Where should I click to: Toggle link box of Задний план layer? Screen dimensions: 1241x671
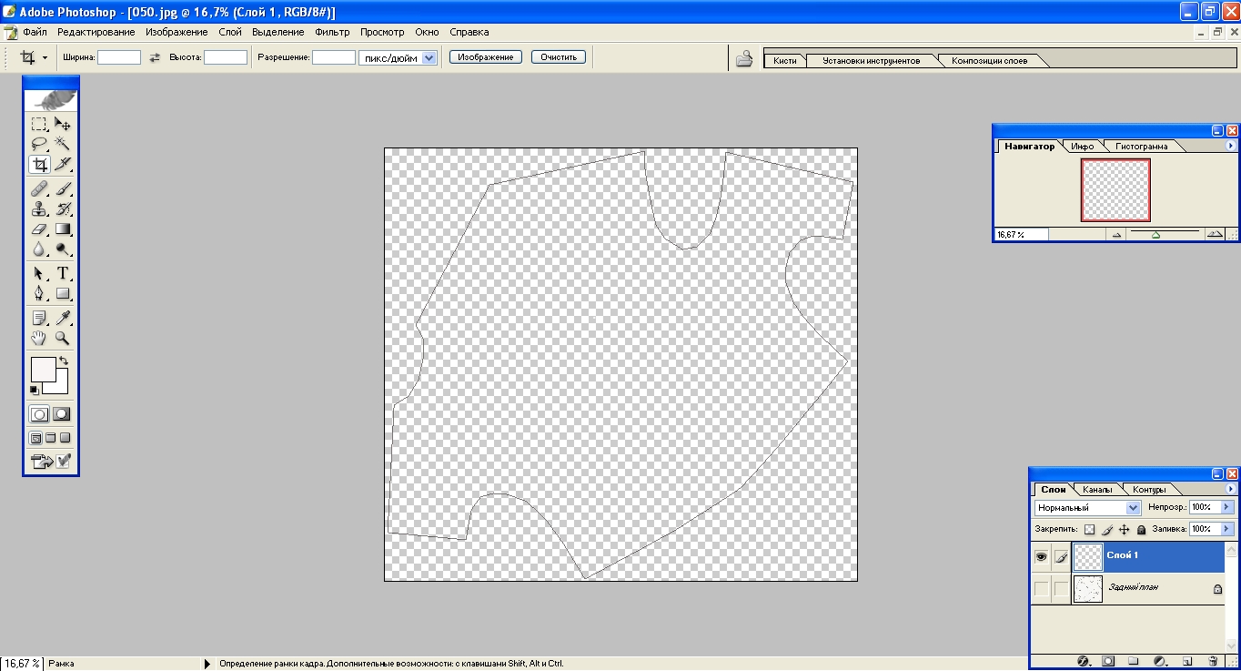click(1061, 589)
